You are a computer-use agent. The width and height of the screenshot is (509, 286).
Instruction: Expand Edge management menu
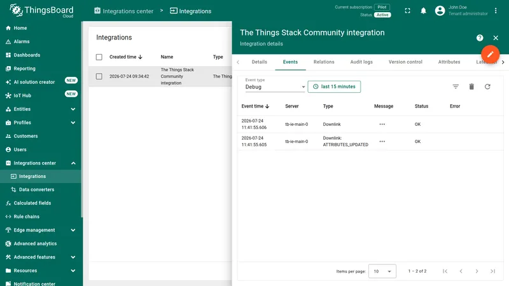73,230
